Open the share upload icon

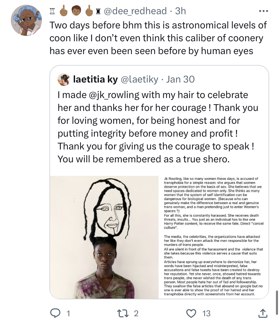click(x=263, y=313)
